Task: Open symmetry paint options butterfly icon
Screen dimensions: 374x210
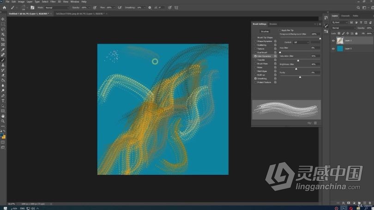Action: tap(176, 8)
